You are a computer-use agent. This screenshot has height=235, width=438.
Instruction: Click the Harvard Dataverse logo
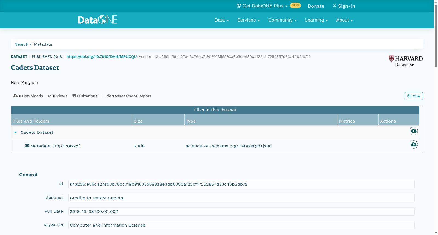pyautogui.click(x=406, y=61)
